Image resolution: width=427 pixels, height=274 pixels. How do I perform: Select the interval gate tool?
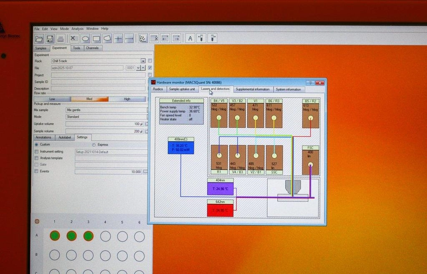coord(129,38)
